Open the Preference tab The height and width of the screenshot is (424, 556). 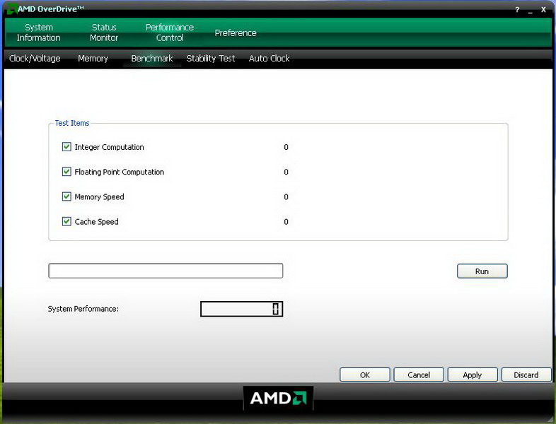pyautogui.click(x=236, y=33)
